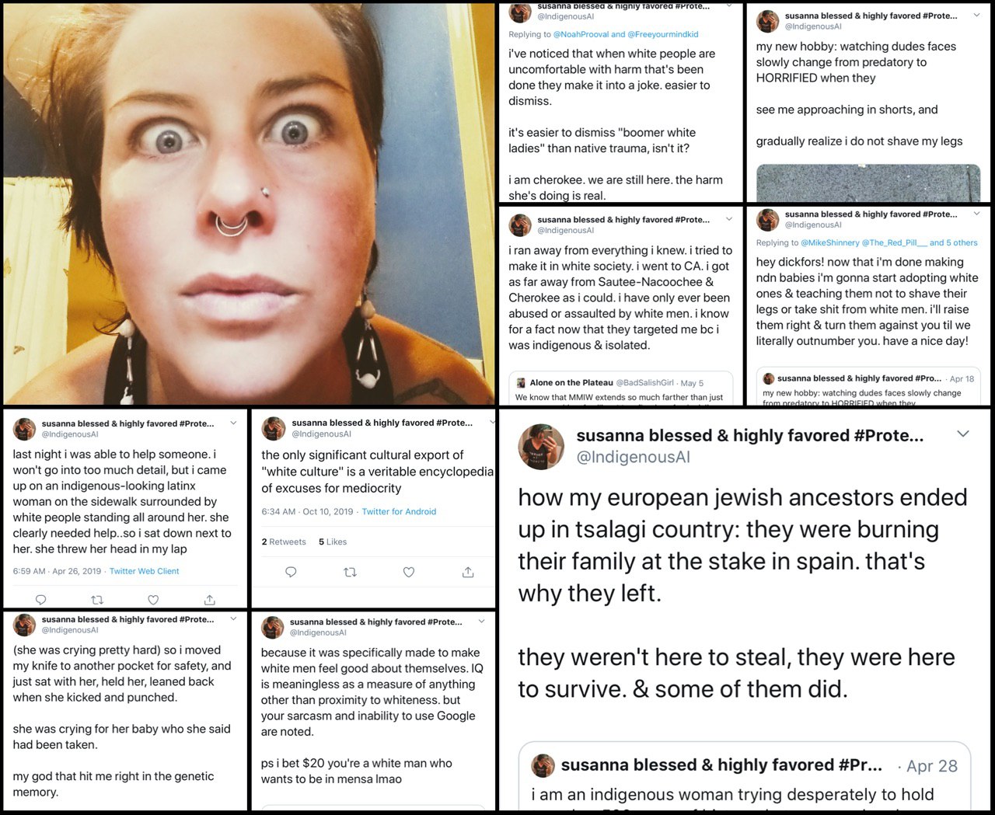Screen dimensions: 995x815
Task: View the "5 Likes" count
Action: coord(333,542)
